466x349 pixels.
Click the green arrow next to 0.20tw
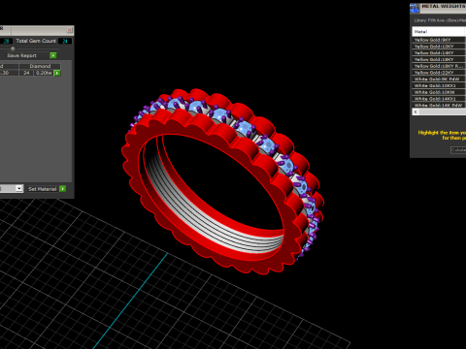[57, 73]
